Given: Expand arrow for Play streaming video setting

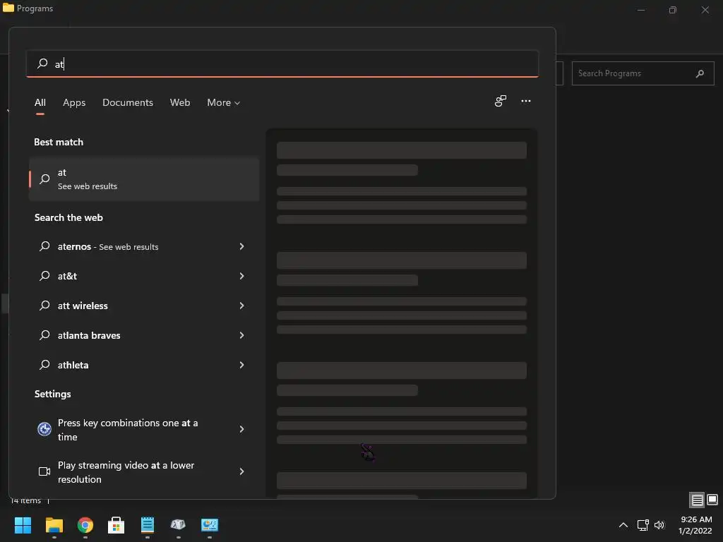Looking at the screenshot, I should (241, 471).
